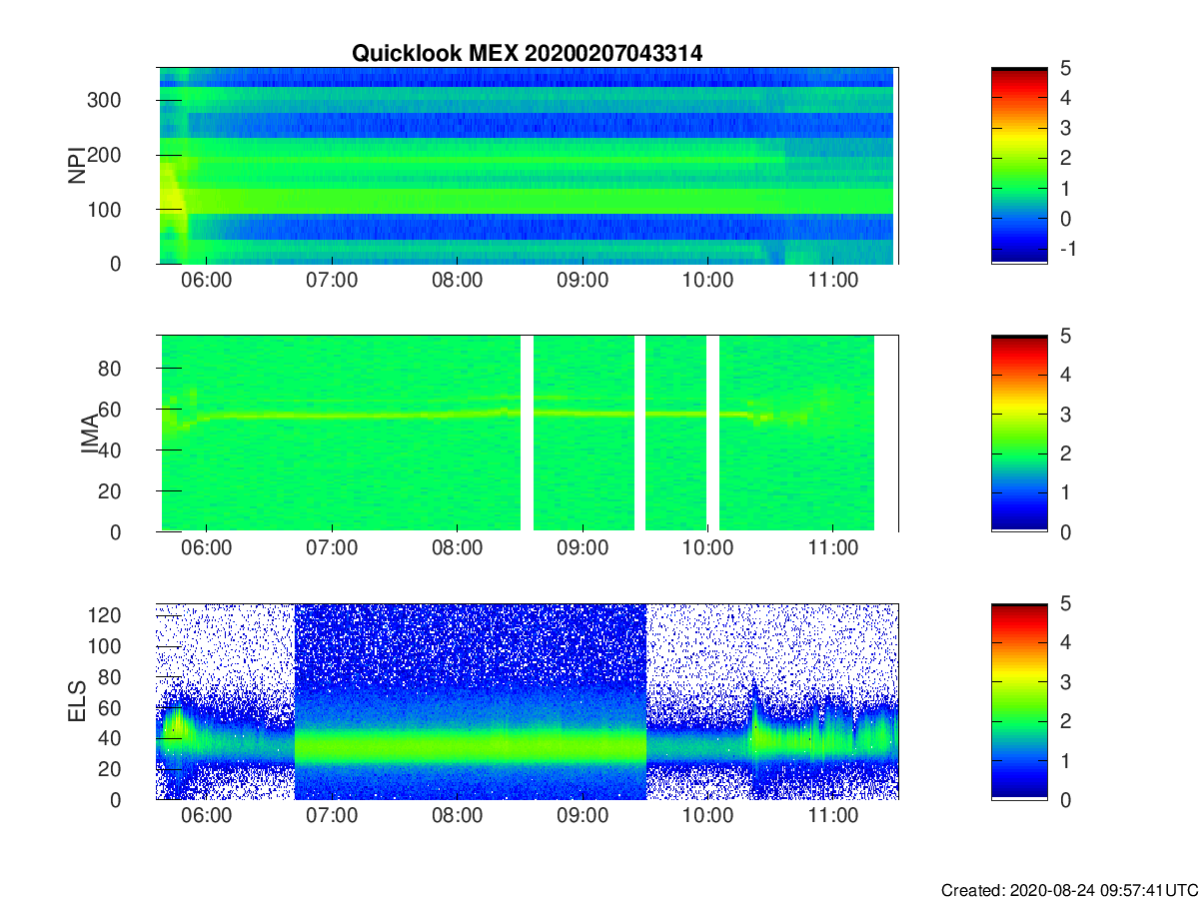Select the NPI y-axis label
This screenshot has width=1199, height=899.
tap(76, 166)
